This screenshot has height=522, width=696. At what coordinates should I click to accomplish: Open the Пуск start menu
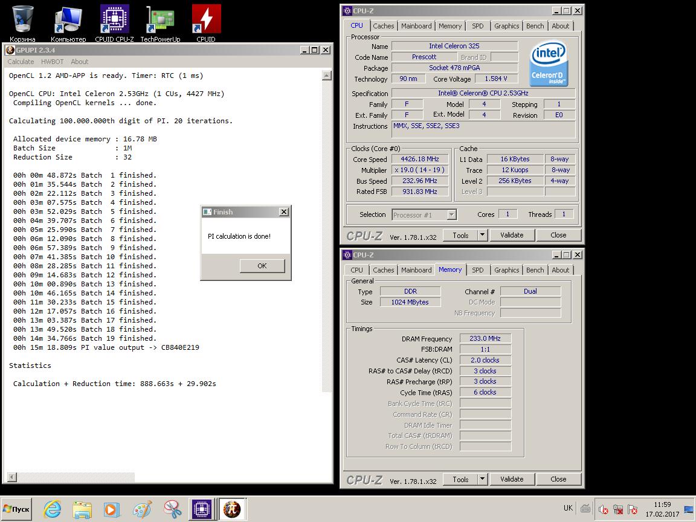click(x=16, y=509)
